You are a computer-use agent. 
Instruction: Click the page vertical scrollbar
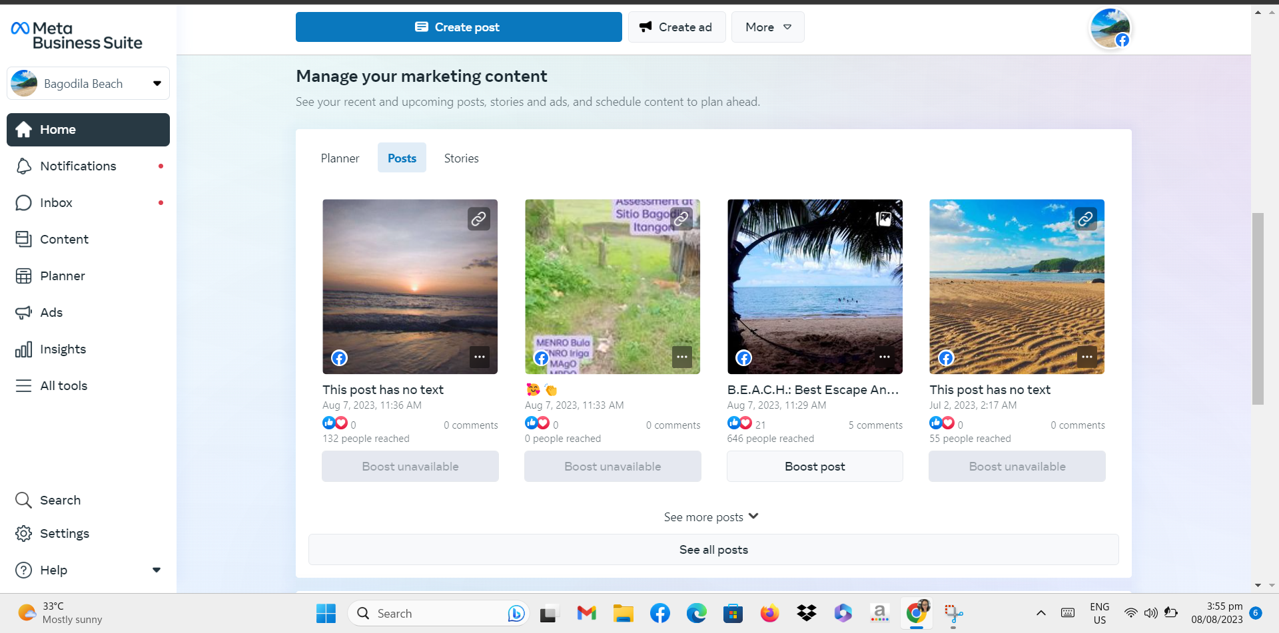click(x=1258, y=309)
